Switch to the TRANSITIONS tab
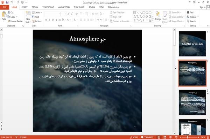The image size is (210, 139). point(48,7)
